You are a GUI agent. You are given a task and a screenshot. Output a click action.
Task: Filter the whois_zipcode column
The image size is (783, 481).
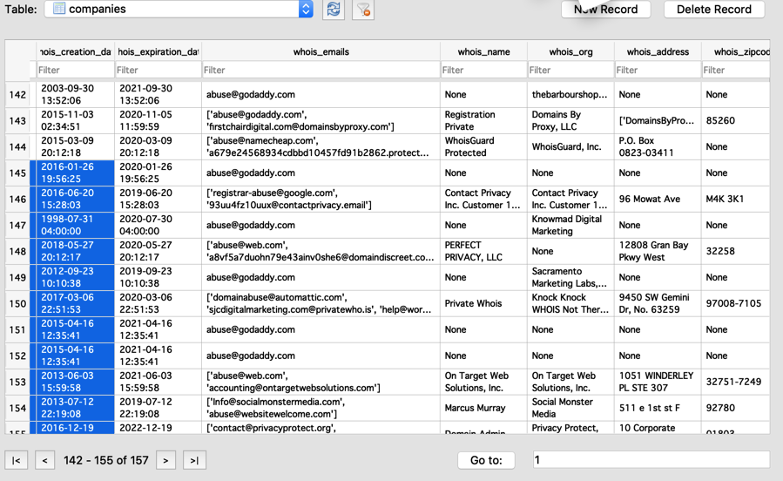click(x=736, y=70)
